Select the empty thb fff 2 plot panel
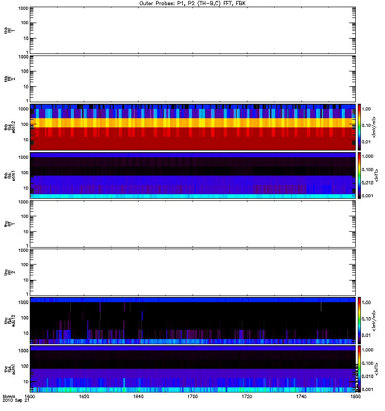This screenshot has height=411, width=385. (193, 79)
